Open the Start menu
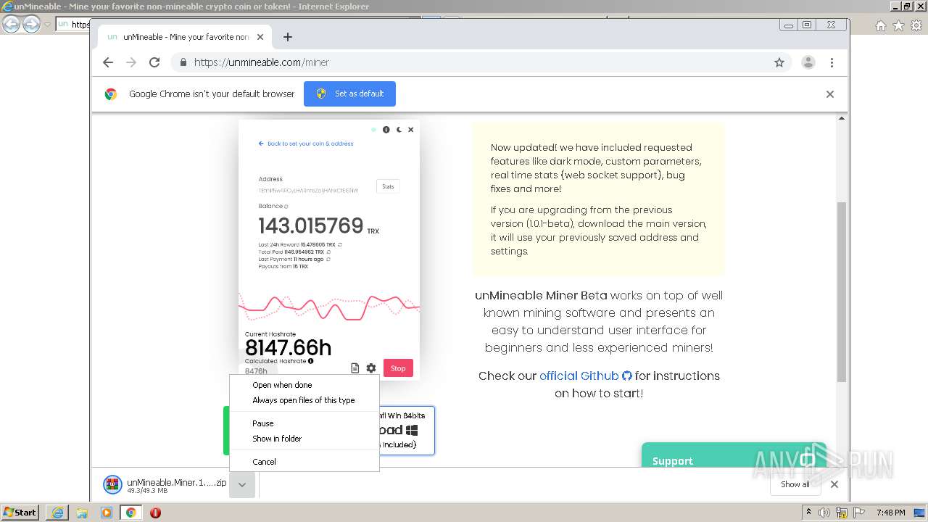Viewport: 928px width, 522px height. coord(20,513)
